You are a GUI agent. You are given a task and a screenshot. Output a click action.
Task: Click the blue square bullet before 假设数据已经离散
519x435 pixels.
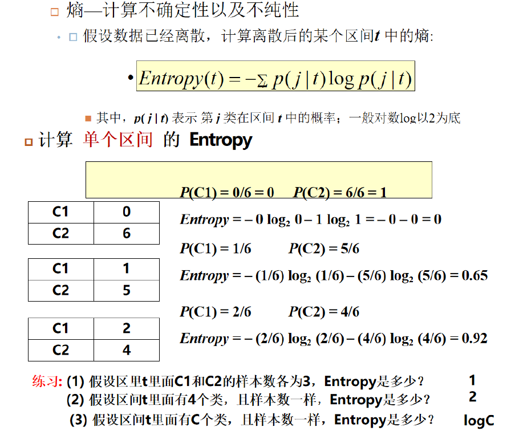72,37
